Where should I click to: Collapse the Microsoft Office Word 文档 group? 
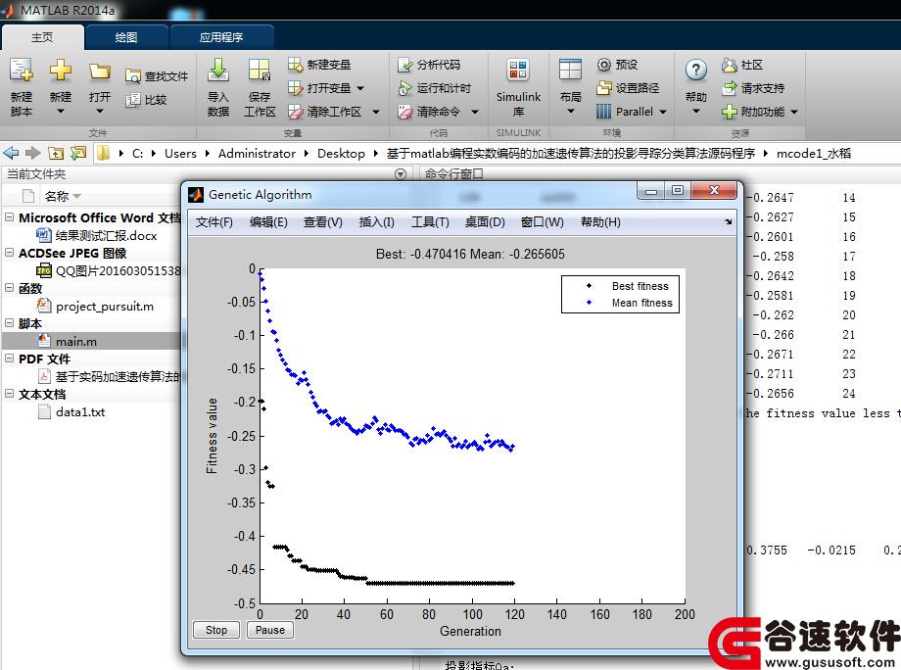point(9,217)
